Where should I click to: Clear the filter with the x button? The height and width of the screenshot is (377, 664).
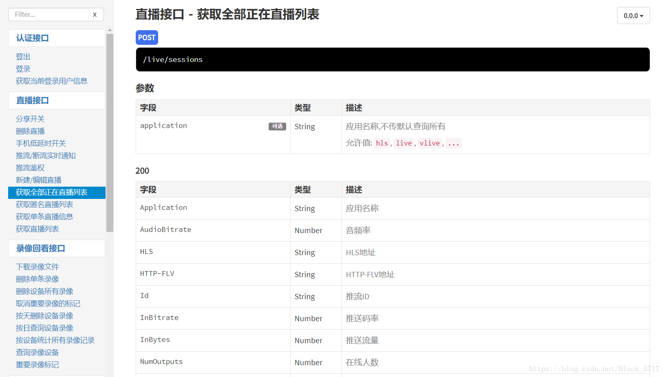(x=95, y=15)
